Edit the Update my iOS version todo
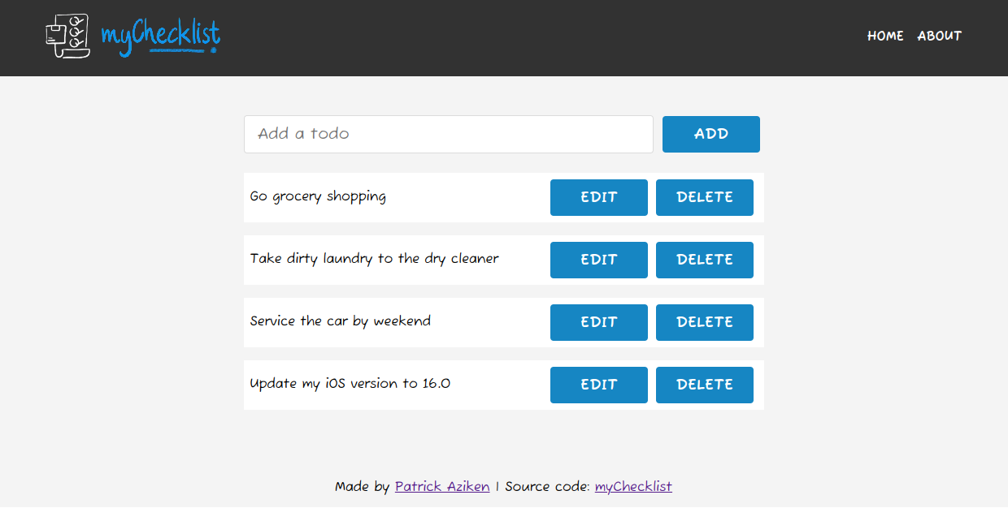 (598, 385)
